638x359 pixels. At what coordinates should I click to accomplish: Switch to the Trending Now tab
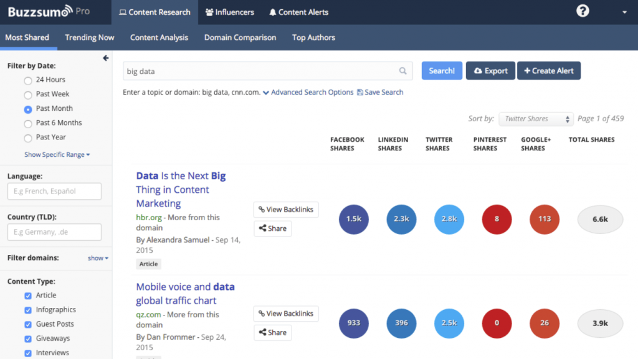(90, 37)
